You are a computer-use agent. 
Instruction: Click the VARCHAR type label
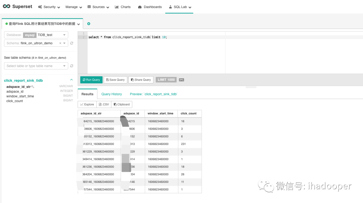tap(66, 86)
